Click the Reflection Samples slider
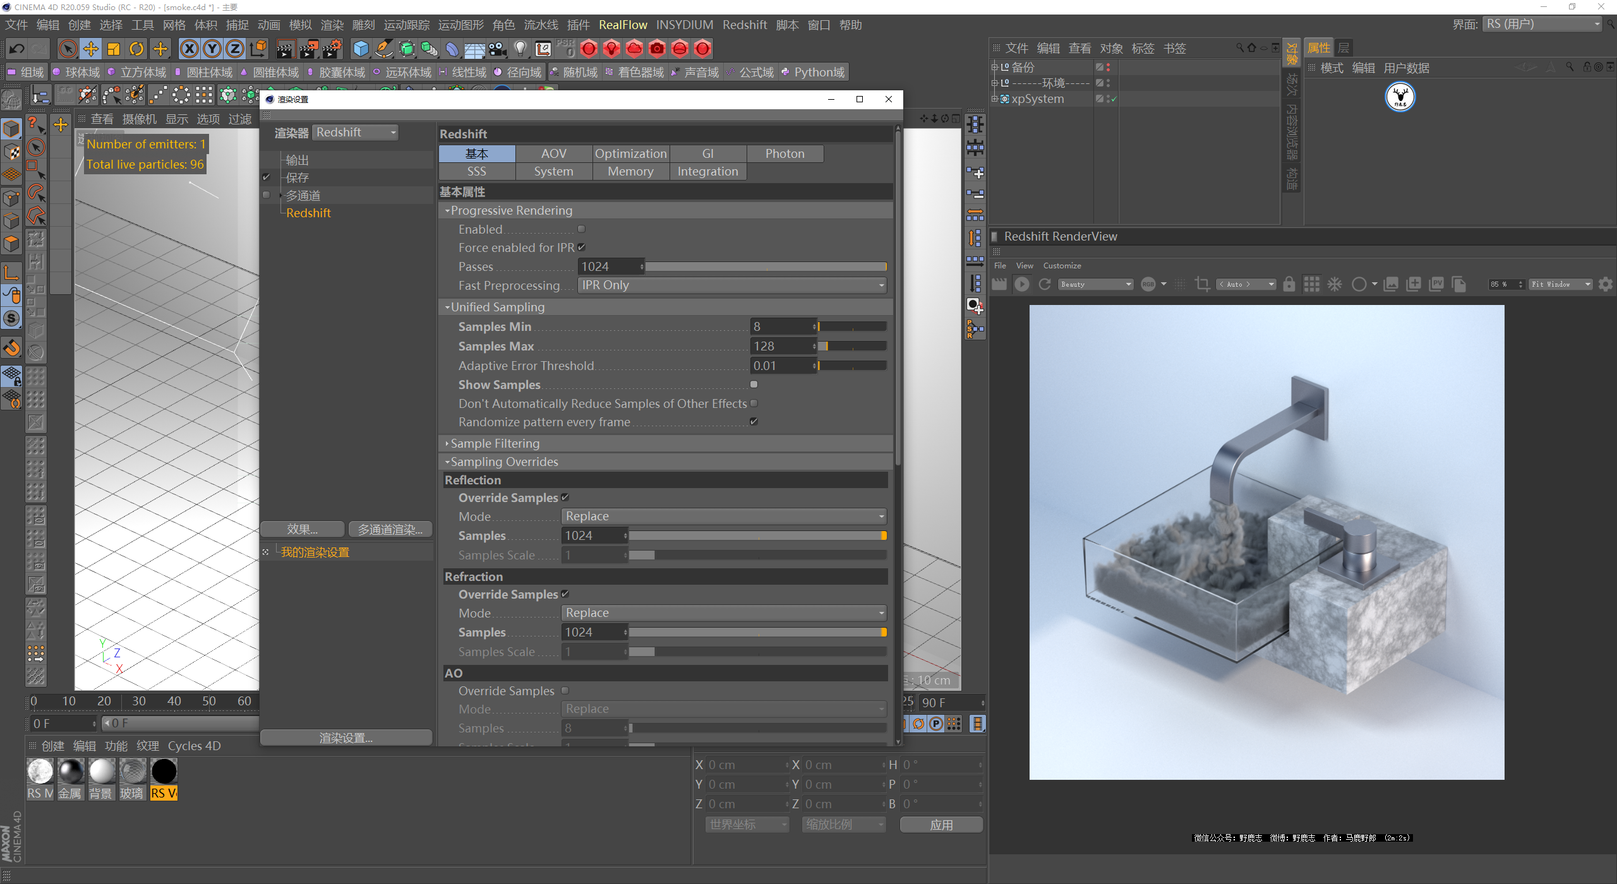The image size is (1617, 884). (758, 535)
